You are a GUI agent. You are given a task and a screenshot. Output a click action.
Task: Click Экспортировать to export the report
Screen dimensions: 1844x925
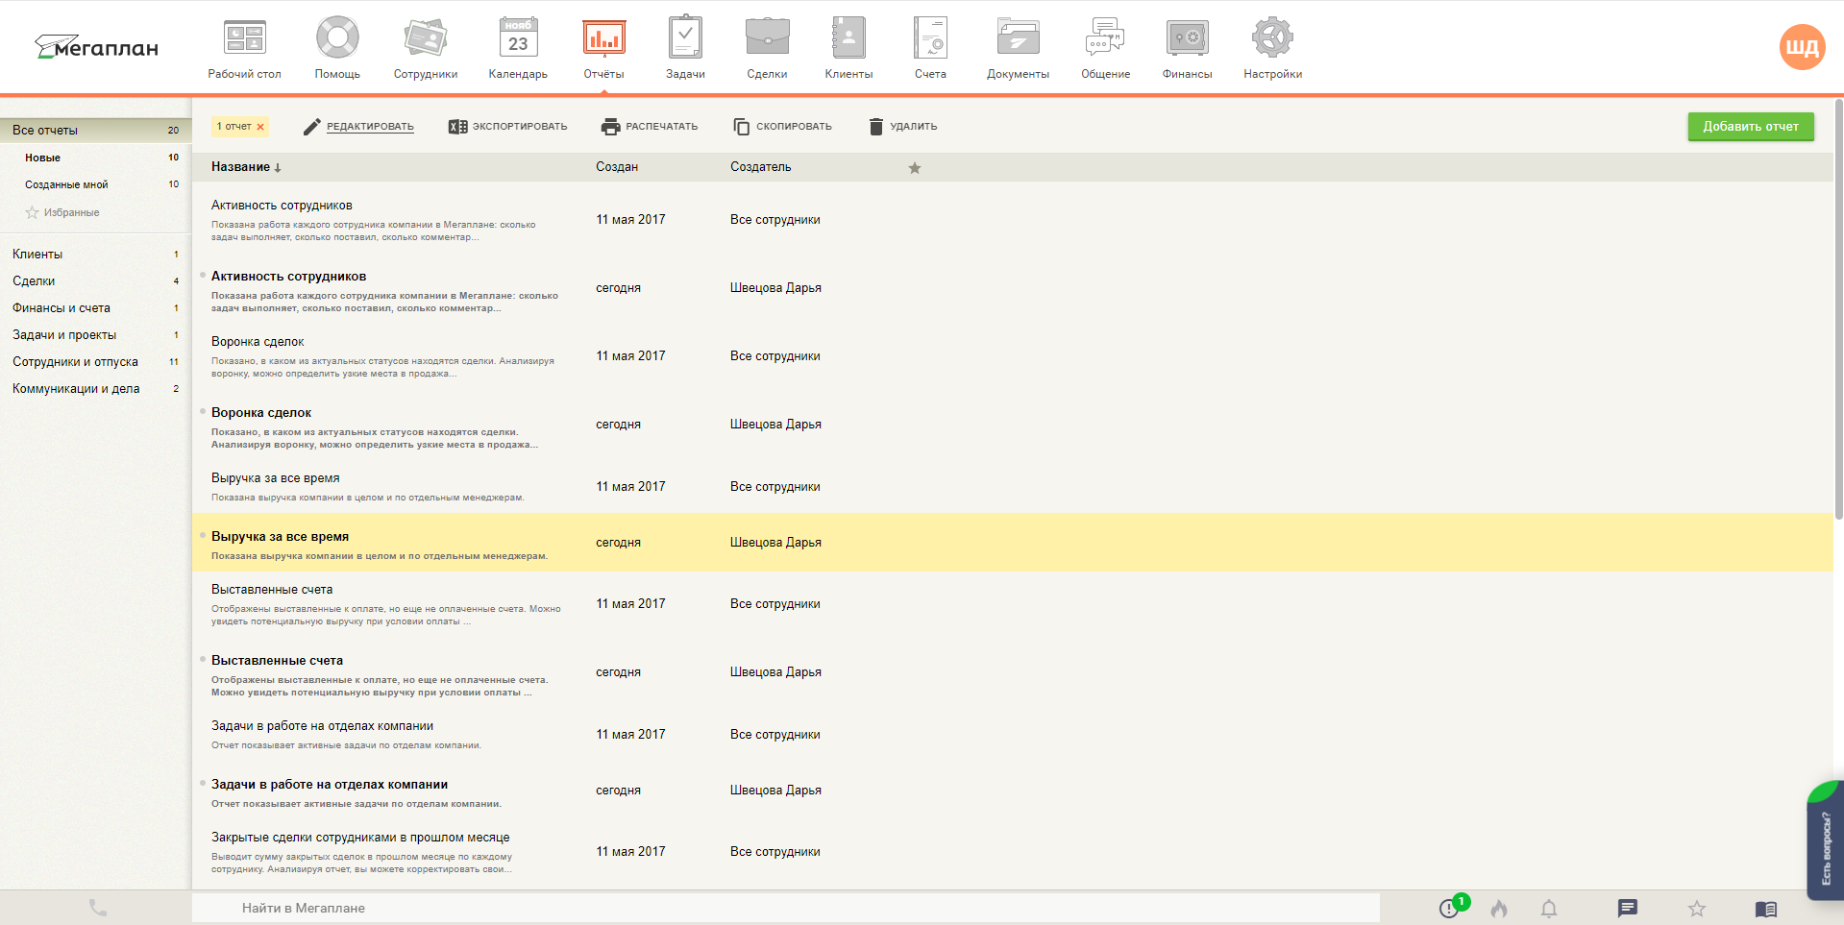pos(507,127)
